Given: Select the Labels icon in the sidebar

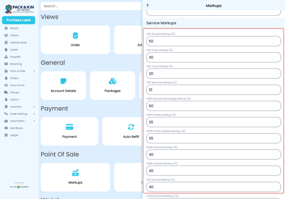Looking at the screenshot, I should point(6,49).
